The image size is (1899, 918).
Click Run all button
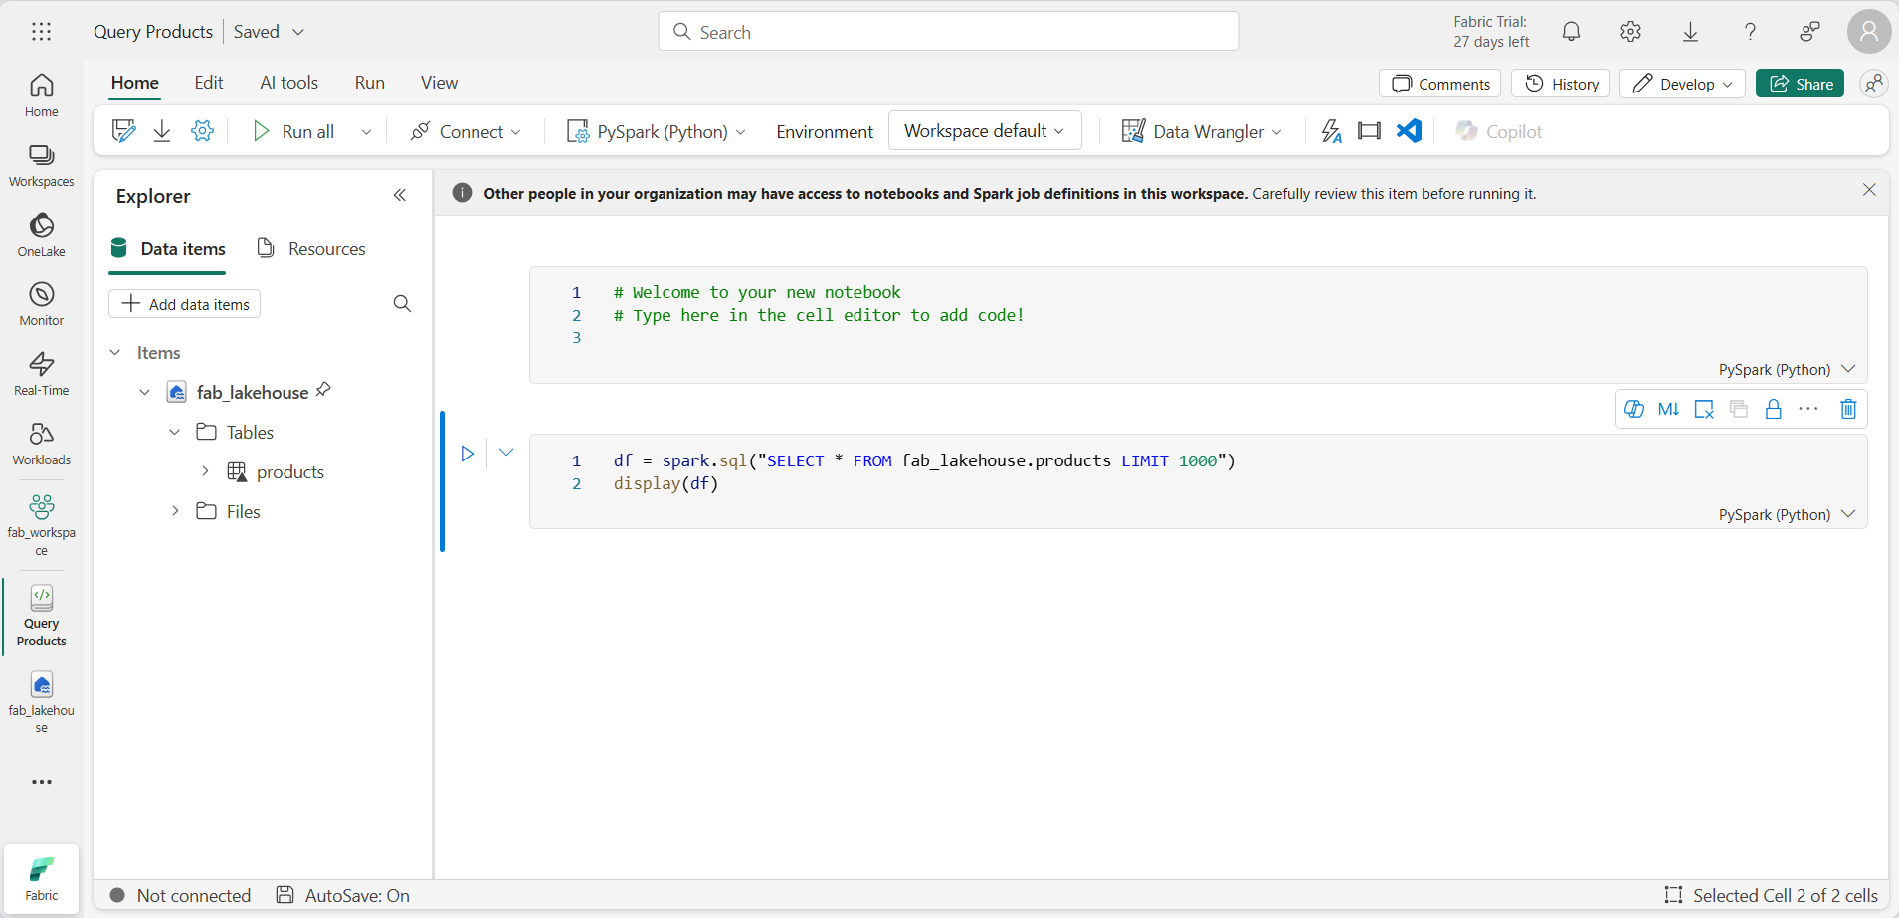tap(293, 131)
